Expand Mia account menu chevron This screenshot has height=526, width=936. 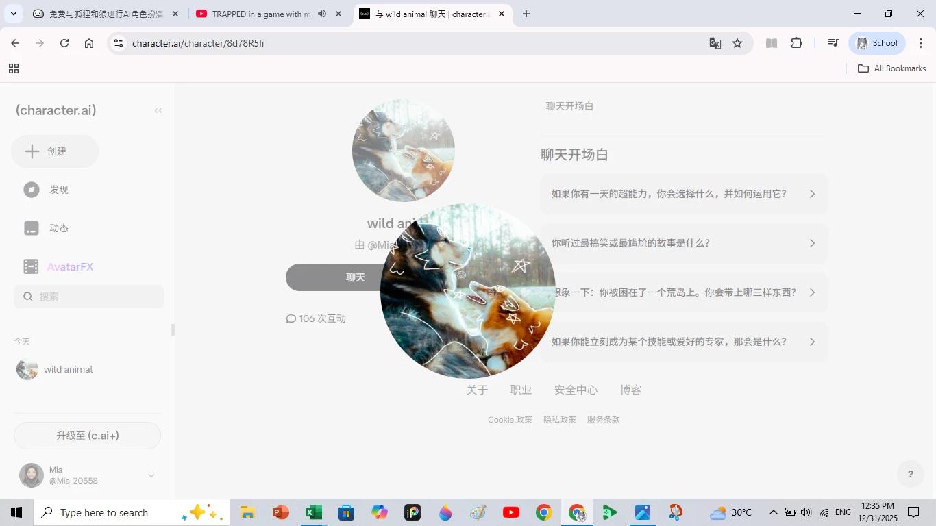[151, 475]
